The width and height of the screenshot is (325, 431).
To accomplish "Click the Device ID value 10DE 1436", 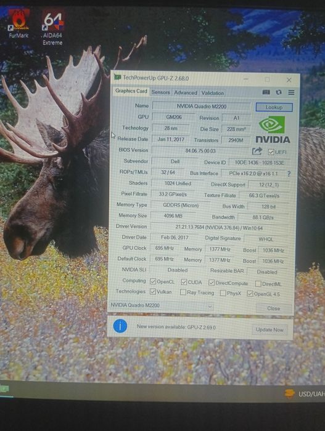I will (260, 163).
